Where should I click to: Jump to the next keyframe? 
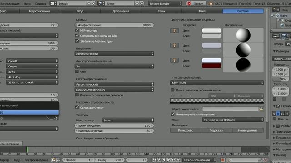[x=173, y=160]
